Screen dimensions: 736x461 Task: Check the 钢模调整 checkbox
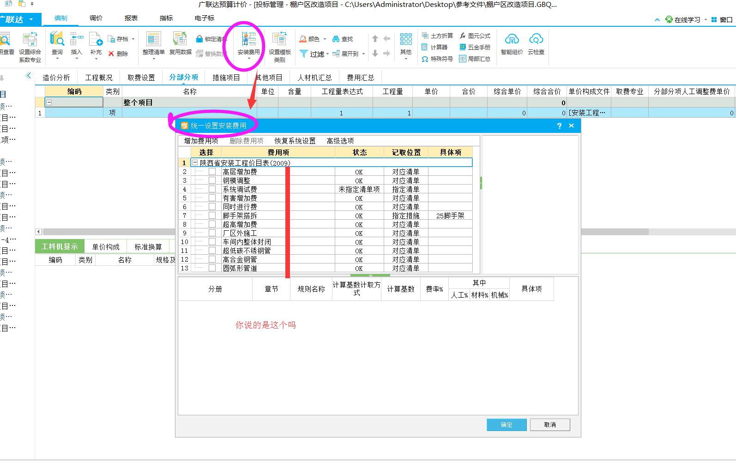(x=212, y=180)
